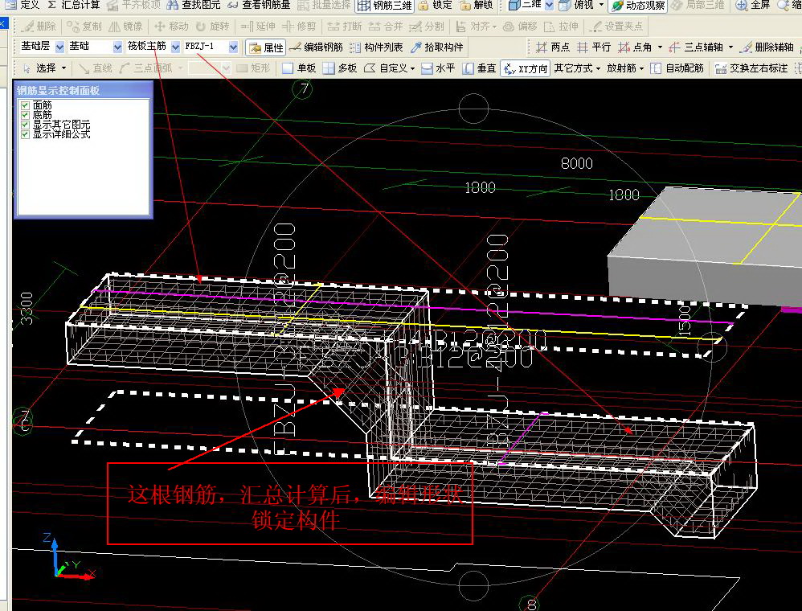Expand 自定义 custom layout dropdown
Viewport: 802px width, 611px height.
point(411,68)
